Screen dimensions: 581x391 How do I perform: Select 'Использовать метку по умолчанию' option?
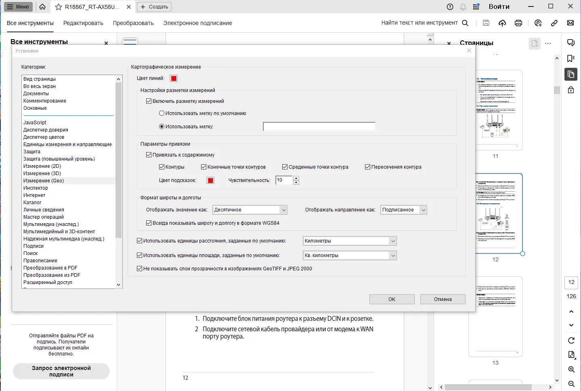162,113
